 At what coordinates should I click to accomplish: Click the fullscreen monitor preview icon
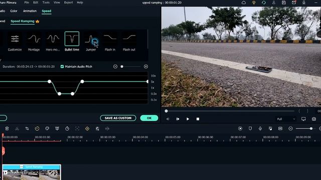[303, 119]
